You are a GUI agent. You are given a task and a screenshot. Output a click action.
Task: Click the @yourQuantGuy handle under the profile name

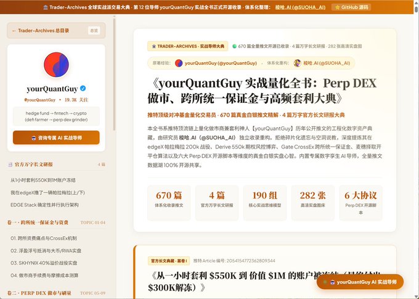click(x=40, y=100)
